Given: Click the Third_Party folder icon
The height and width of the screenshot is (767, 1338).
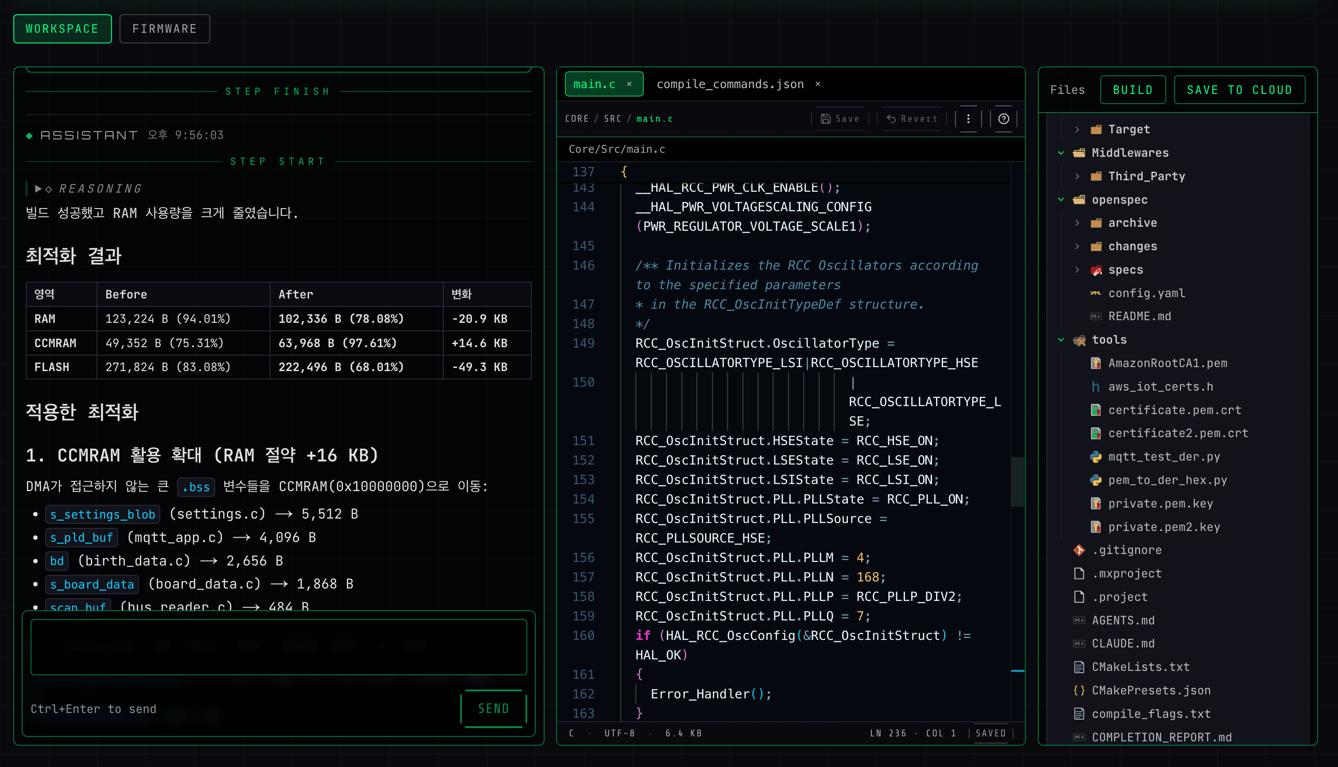Looking at the screenshot, I should (1096, 177).
